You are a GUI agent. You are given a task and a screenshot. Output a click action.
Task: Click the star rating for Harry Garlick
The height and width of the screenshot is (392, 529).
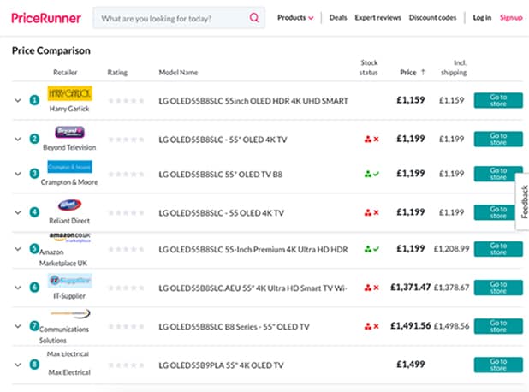coord(126,101)
